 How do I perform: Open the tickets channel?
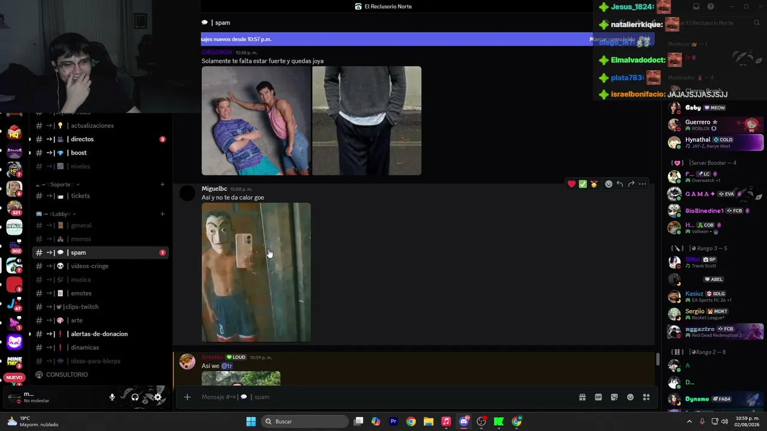coord(100,196)
